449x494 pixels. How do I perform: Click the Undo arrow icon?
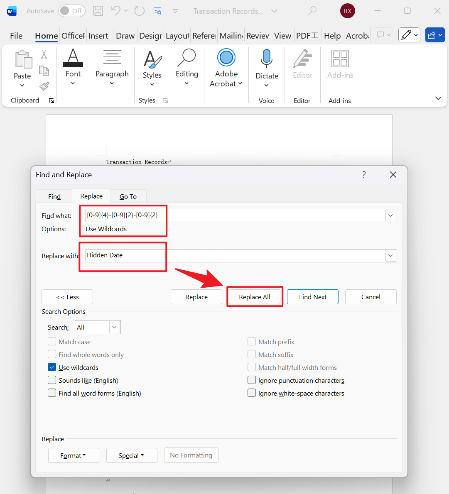coord(115,11)
